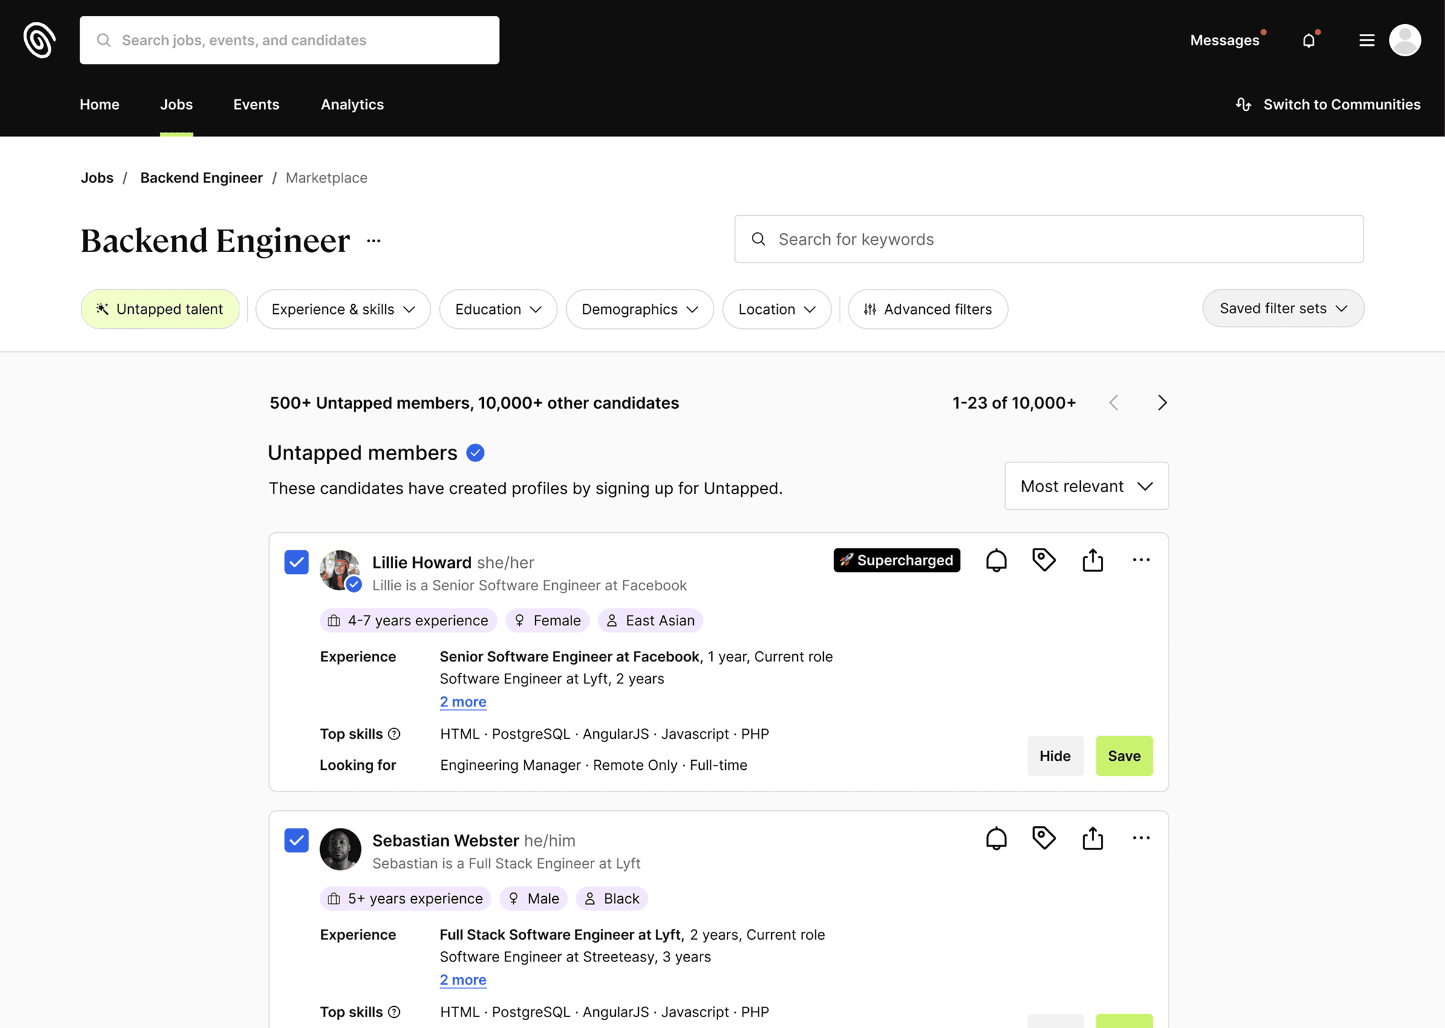Click the Untapped logo in the top left
This screenshot has width=1445, height=1028.
(39, 40)
